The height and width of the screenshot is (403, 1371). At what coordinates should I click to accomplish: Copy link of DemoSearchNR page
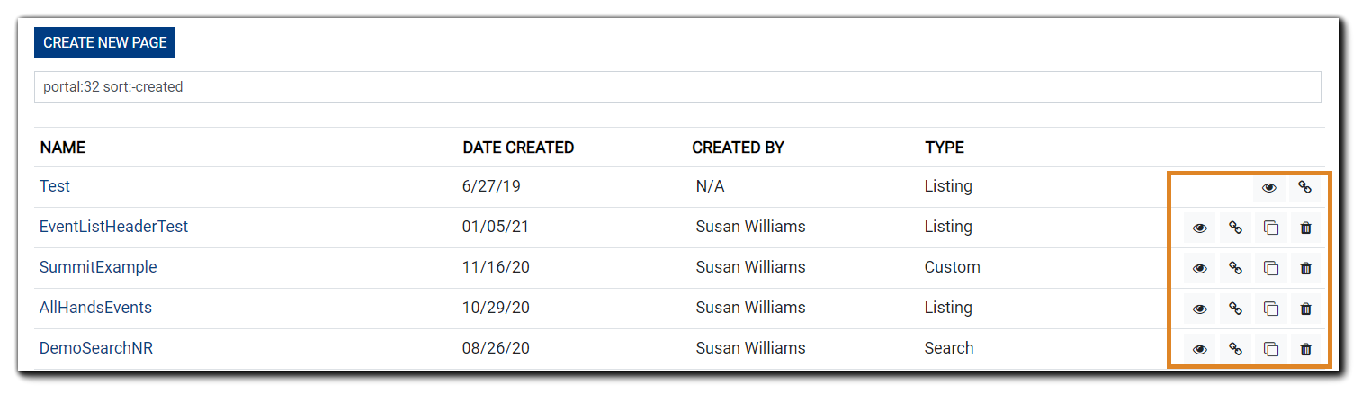(1235, 349)
